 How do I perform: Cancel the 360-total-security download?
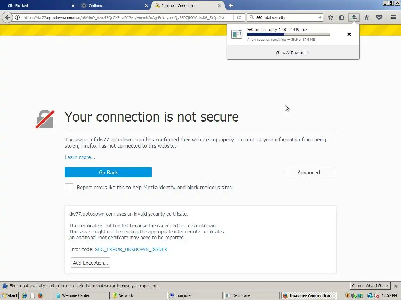[349, 34]
